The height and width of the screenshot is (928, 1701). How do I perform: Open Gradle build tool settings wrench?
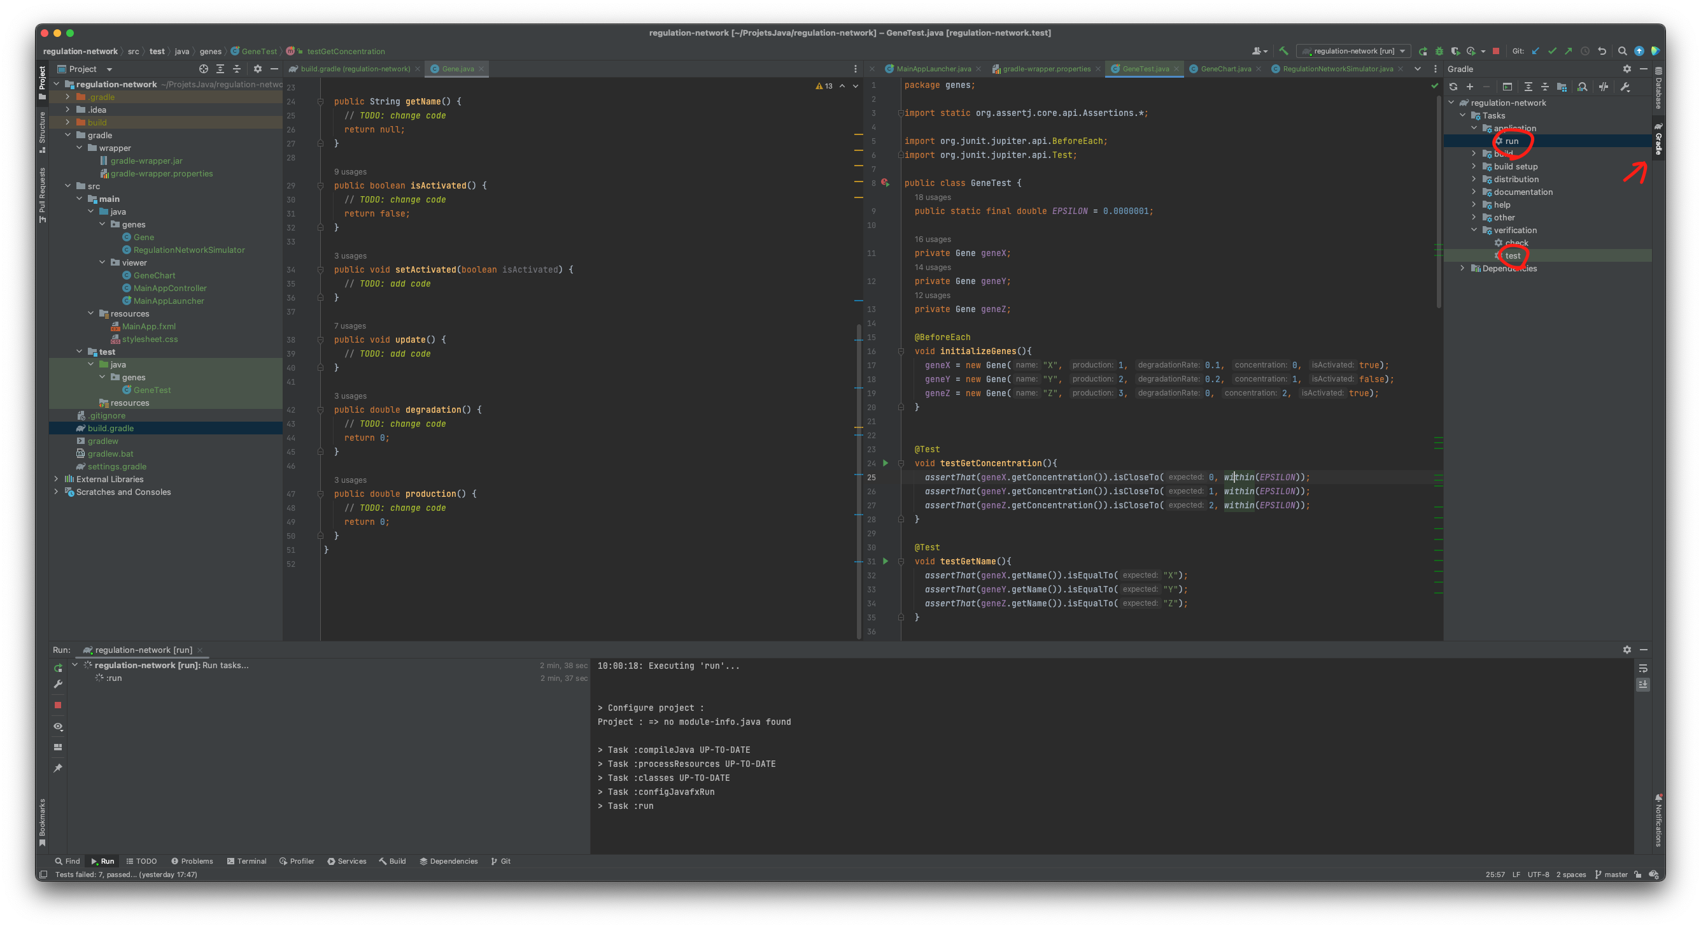pos(1625,87)
